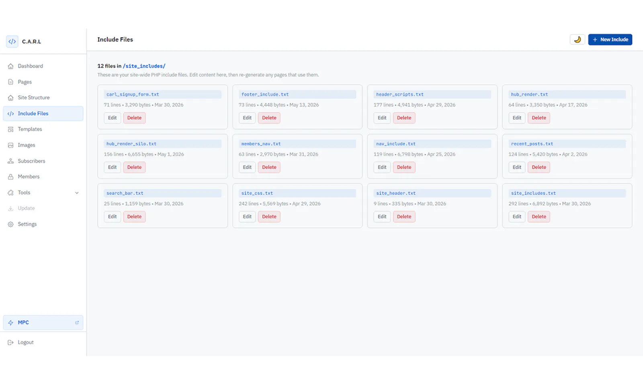This screenshot has width=643, height=384.
Task: Delete site_header.txt
Action: [404, 217]
